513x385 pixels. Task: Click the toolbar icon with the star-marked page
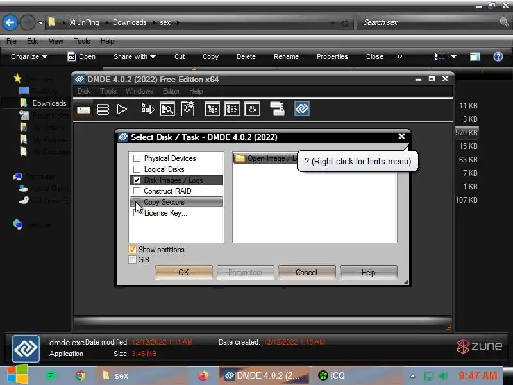coord(188,109)
